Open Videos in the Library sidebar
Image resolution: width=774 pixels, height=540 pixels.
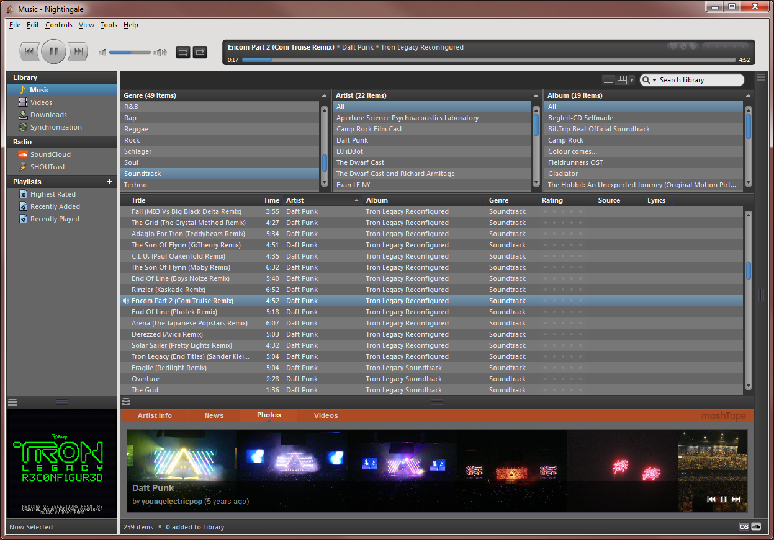pos(62,102)
